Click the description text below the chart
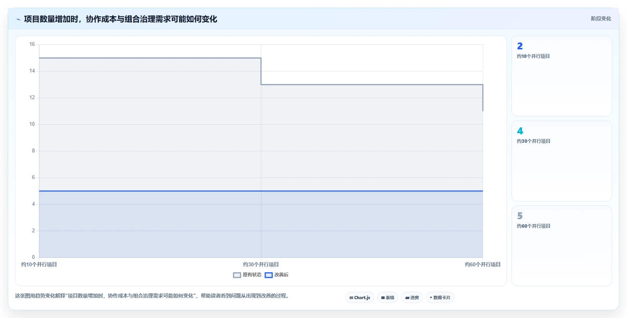627x318 pixels. tap(152, 296)
